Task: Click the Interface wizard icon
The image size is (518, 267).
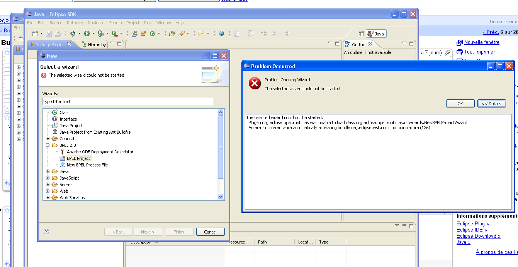Action: [x=55, y=119]
